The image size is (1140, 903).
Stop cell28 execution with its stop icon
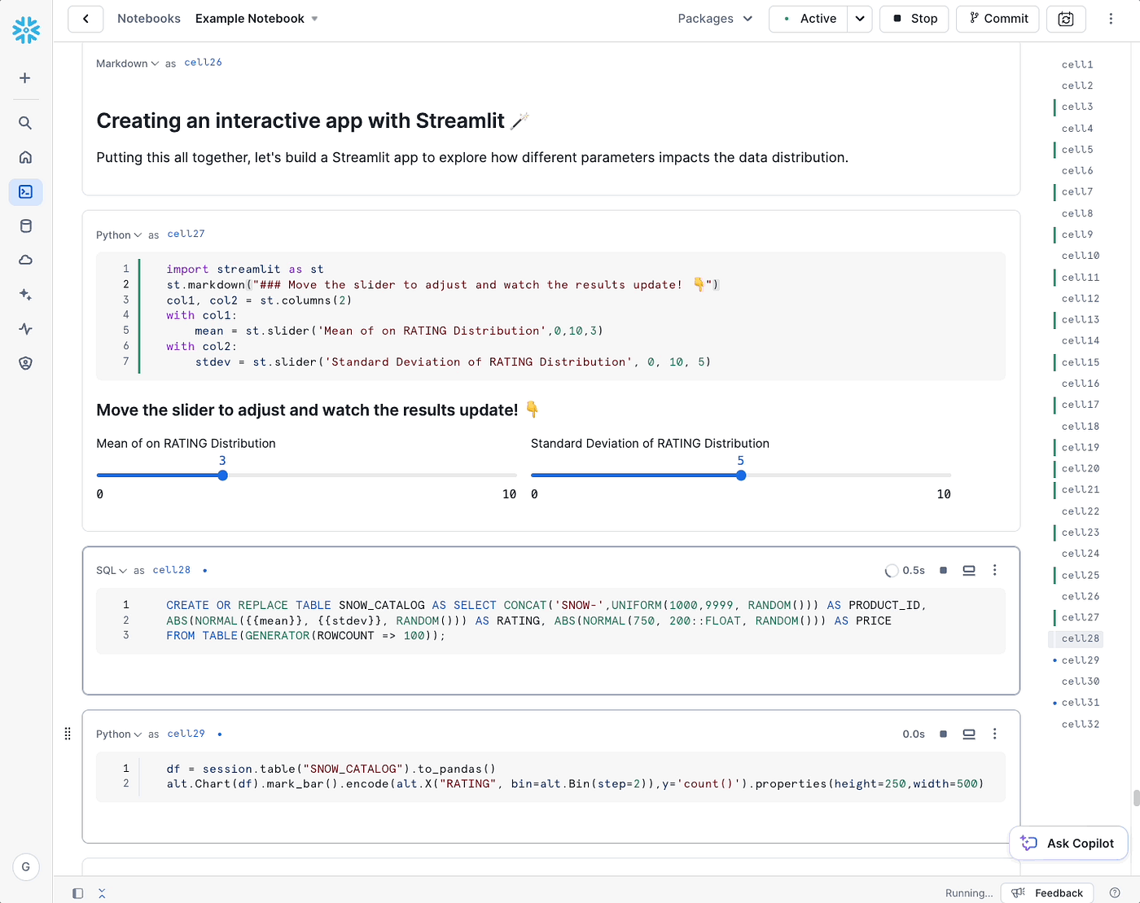coord(943,571)
